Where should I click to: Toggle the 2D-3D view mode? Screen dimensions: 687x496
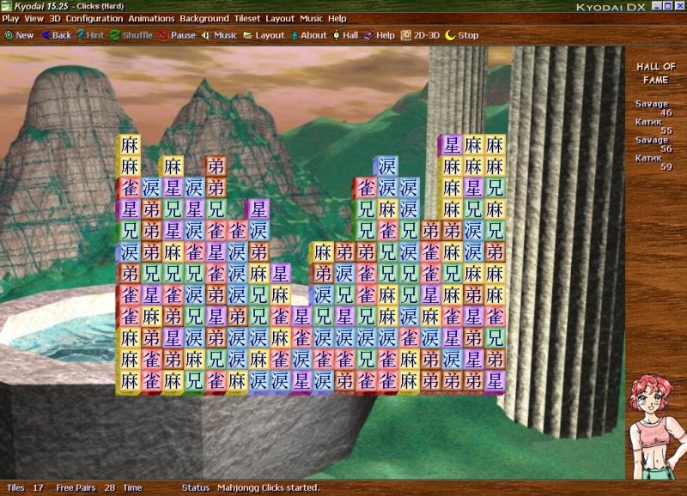[x=421, y=35]
